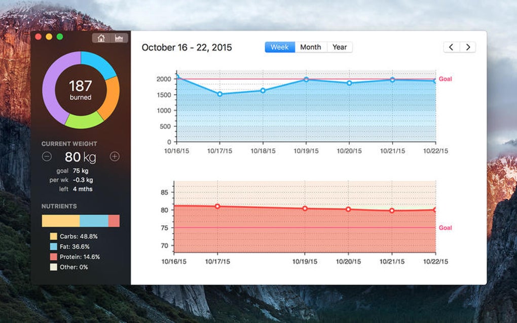Viewport: 517px width, 323px height.
Task: Click the weight data point for 10/19/15
Action: (305, 209)
